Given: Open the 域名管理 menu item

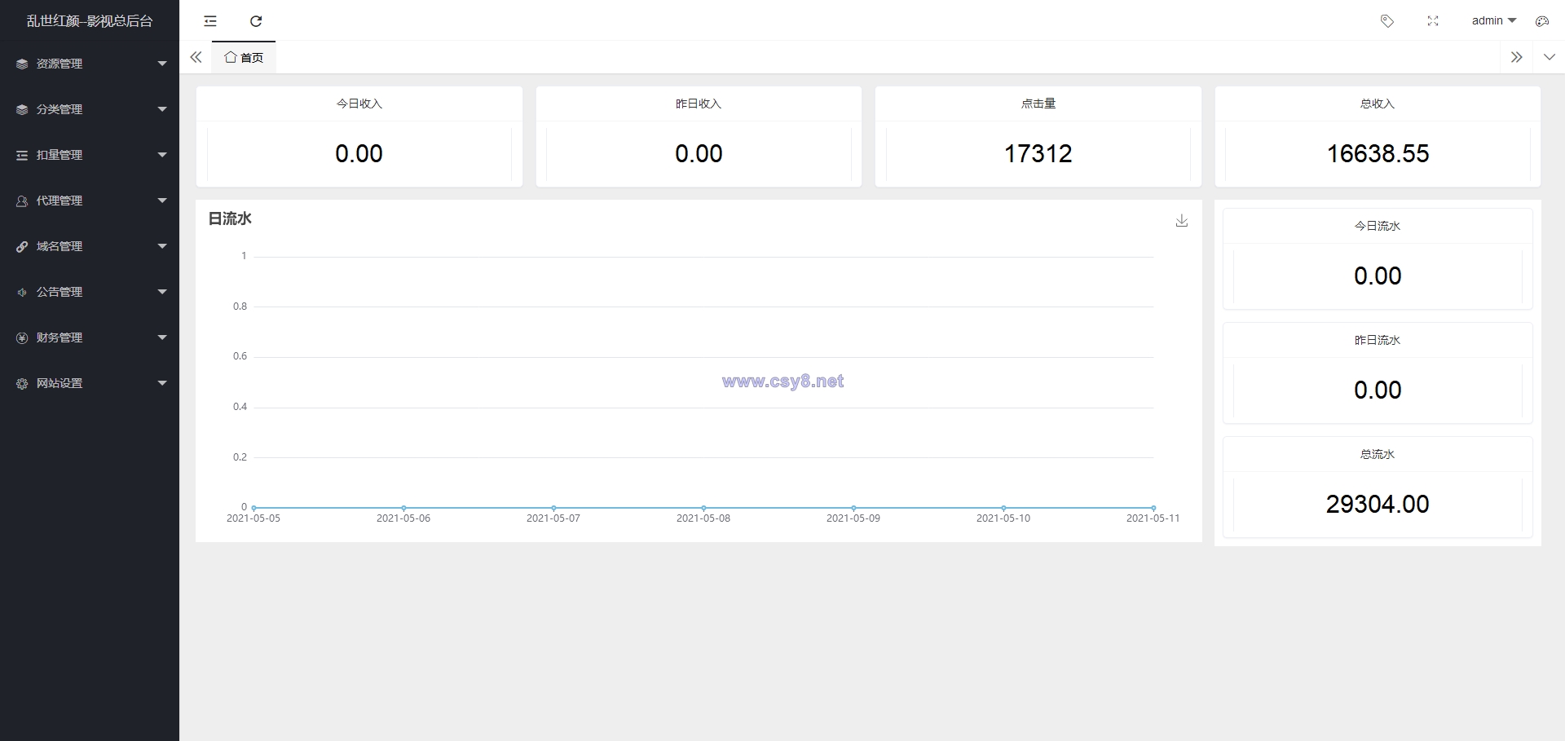Looking at the screenshot, I should tap(90, 246).
